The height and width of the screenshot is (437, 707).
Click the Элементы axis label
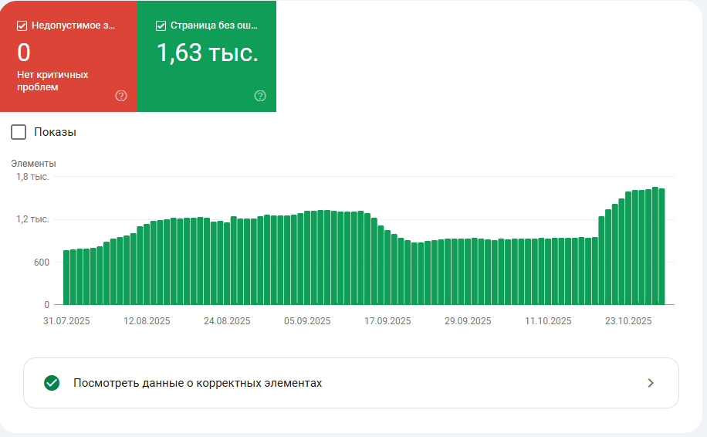33,163
